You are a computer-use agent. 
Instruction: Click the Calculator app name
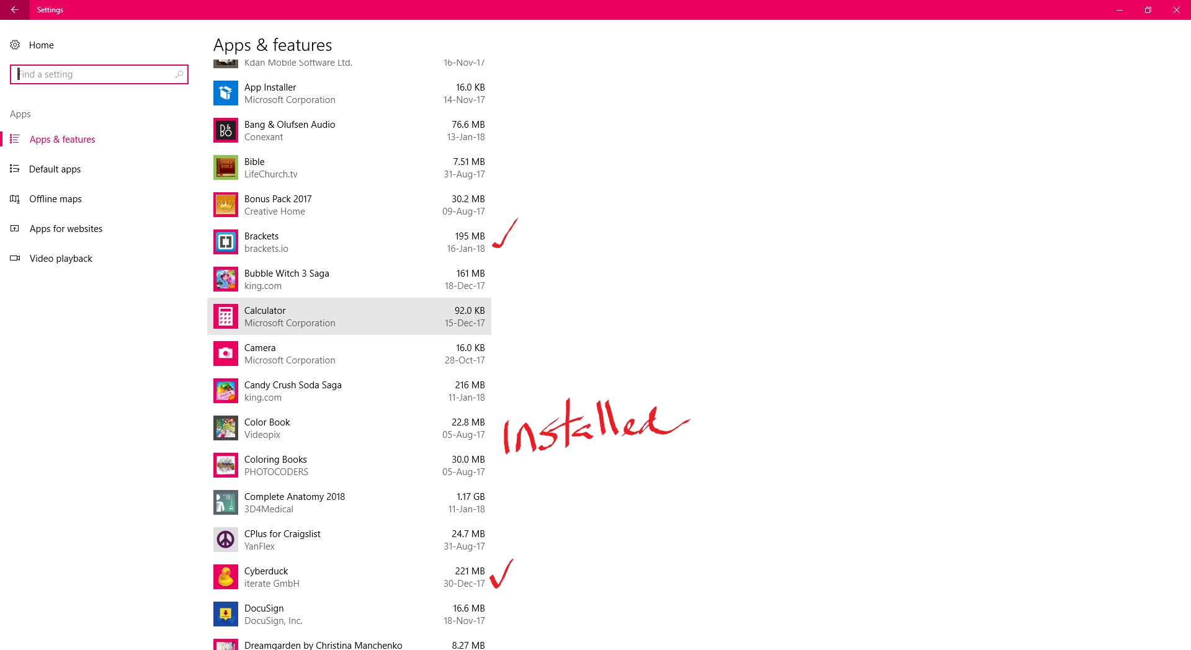tap(265, 311)
